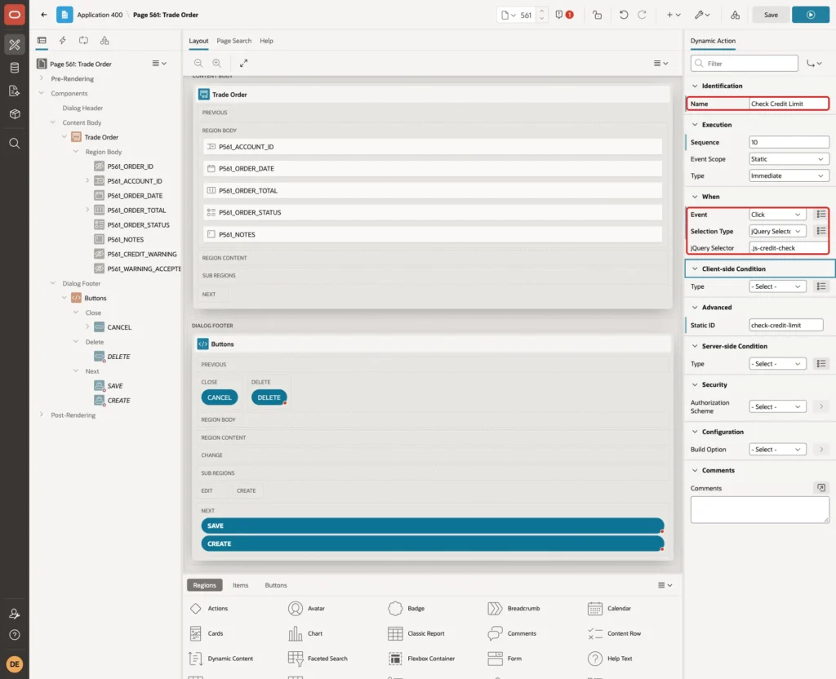Open the utilities wrench menu

[702, 15]
